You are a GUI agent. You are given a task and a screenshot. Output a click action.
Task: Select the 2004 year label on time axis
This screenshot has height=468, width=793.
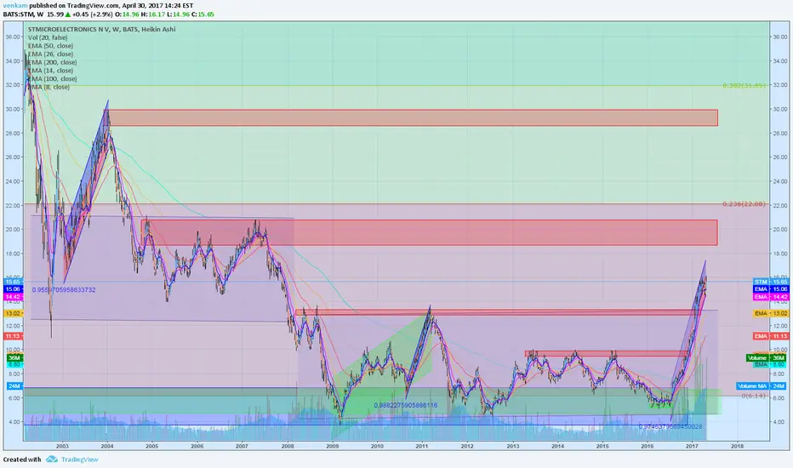[x=107, y=446]
